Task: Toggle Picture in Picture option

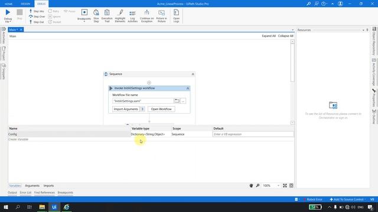Action: 161,16
